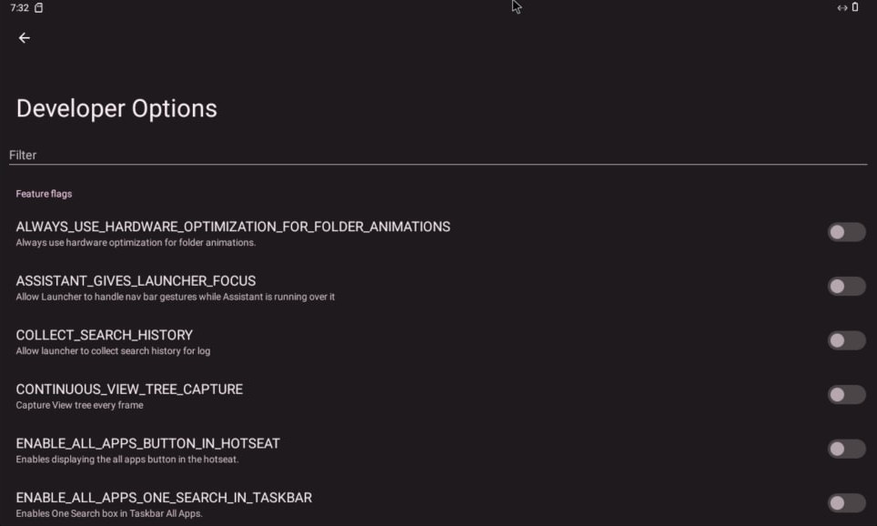
Task: Tap 'Capture View tree every frame' description
Action: click(x=79, y=405)
